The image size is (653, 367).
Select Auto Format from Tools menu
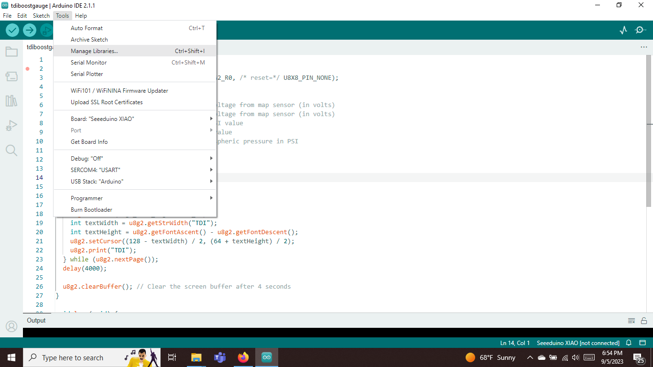click(x=135, y=28)
